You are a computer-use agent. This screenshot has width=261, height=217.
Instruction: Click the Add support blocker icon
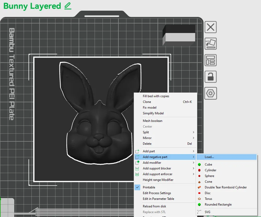coord(137,168)
